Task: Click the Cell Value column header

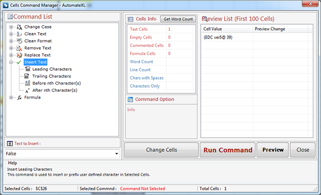Action: coord(227,29)
